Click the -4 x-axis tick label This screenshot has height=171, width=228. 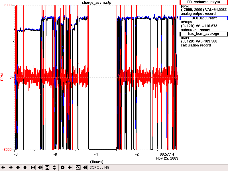coord(96,154)
